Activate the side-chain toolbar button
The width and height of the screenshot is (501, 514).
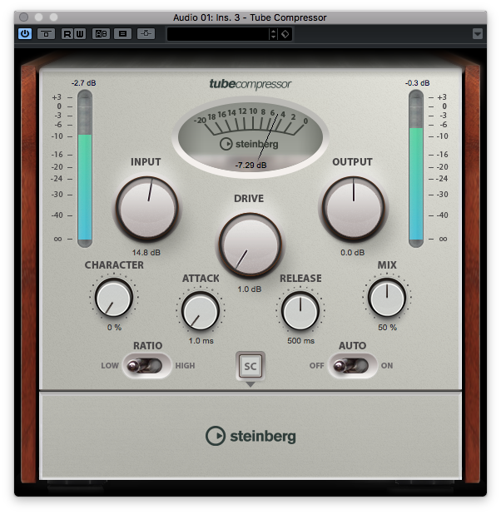click(146, 34)
